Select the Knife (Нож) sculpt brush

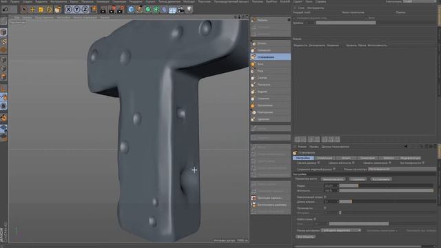coord(270,71)
